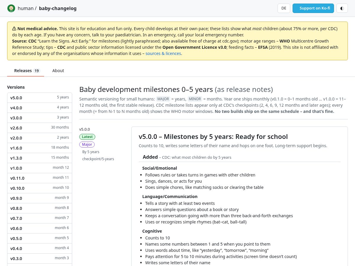Open version v2.0.0 (2 years)
355x266 pixels.
pyautogui.click(x=40, y=138)
